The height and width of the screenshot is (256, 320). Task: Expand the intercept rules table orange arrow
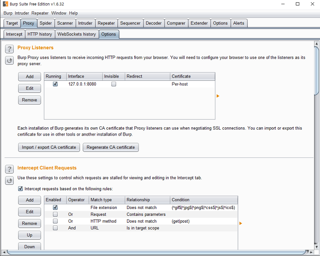click(241, 224)
